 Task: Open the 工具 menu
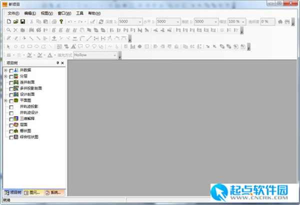80,13
